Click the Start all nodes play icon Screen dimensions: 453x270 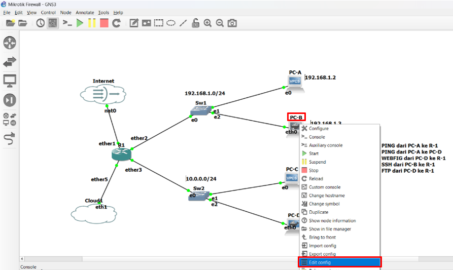point(80,23)
